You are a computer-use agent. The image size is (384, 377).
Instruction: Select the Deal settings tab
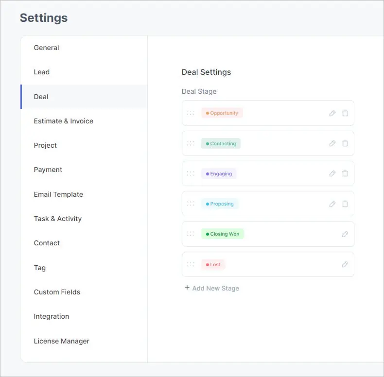point(84,97)
